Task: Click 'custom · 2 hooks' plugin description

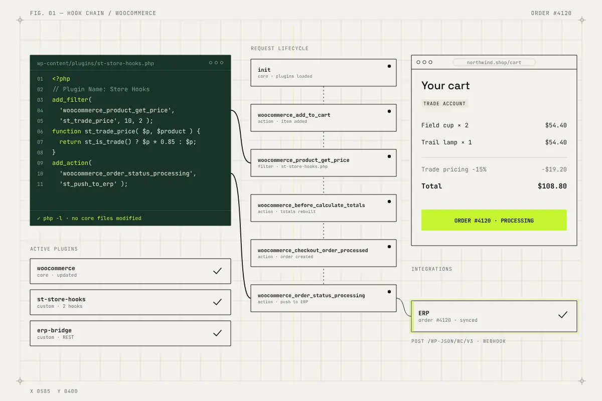Action: (x=60, y=306)
